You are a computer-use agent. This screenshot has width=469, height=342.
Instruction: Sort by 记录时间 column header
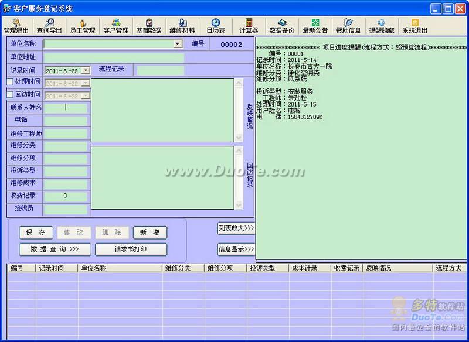point(57,268)
